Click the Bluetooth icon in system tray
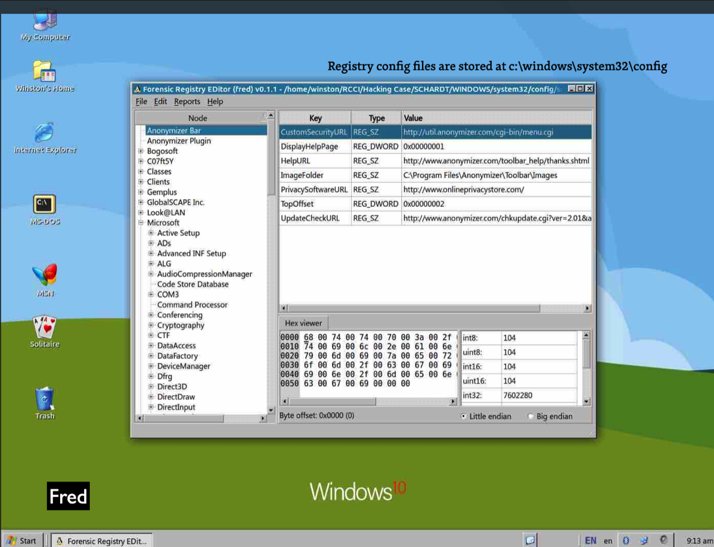The width and height of the screenshot is (714, 547). click(x=626, y=540)
